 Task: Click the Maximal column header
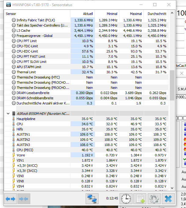click(132, 14)
